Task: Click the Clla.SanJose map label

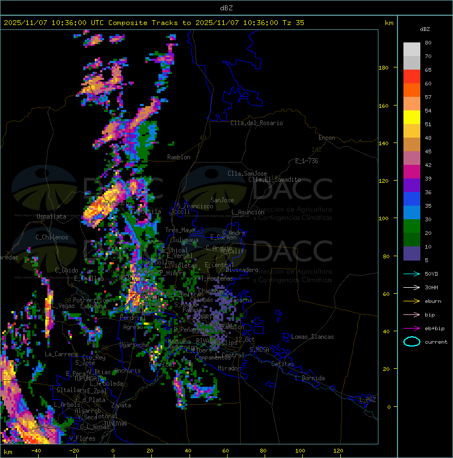Action: point(247,174)
